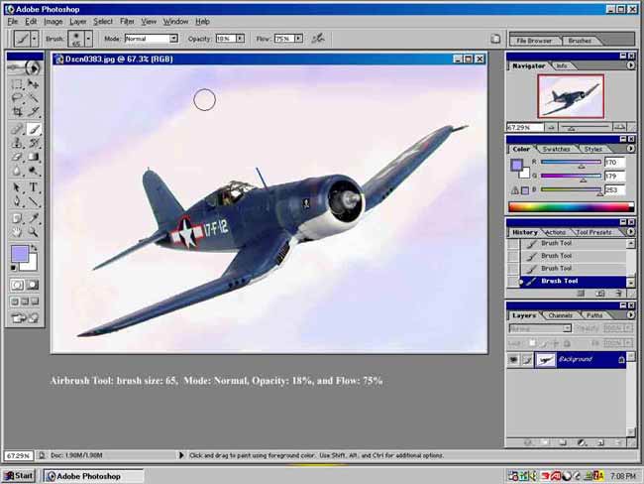The height and width of the screenshot is (484, 644).
Task: Click the zoom in button in Navigator
Action: (x=619, y=128)
